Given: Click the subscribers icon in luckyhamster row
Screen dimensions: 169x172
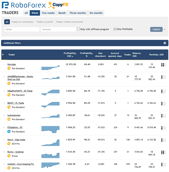Looking at the screenshot, I should tap(163, 116).
